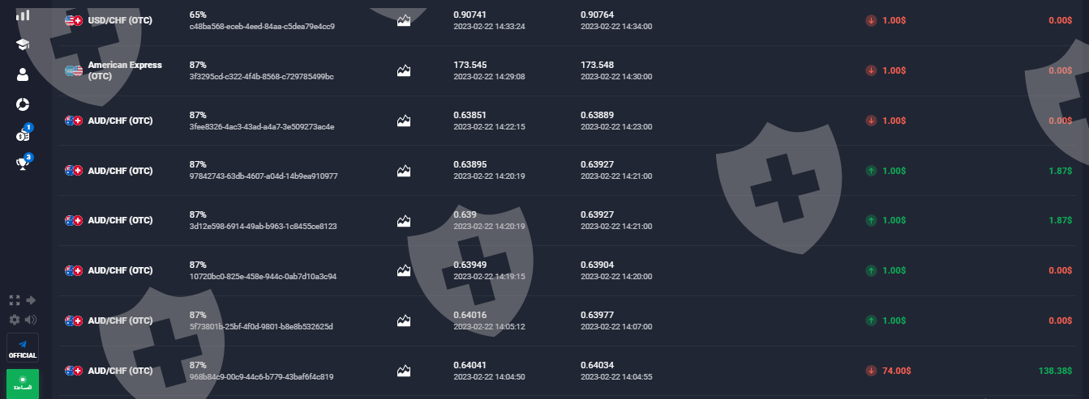Open the pie chart analytics section

point(23,104)
